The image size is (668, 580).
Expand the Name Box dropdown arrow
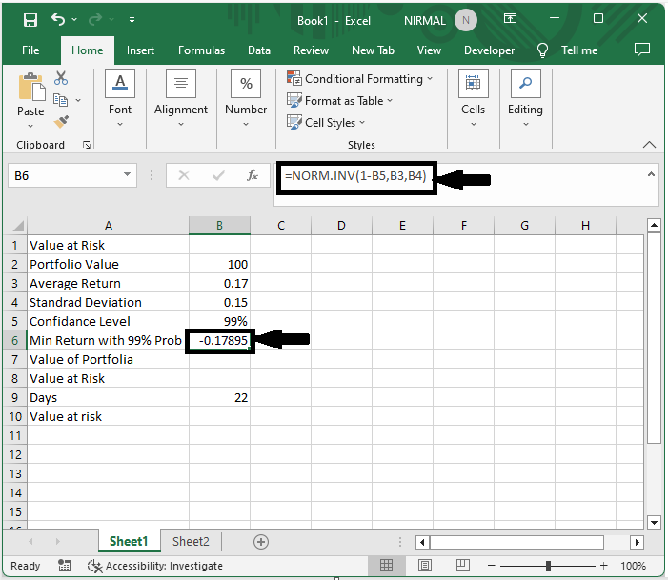click(127, 174)
